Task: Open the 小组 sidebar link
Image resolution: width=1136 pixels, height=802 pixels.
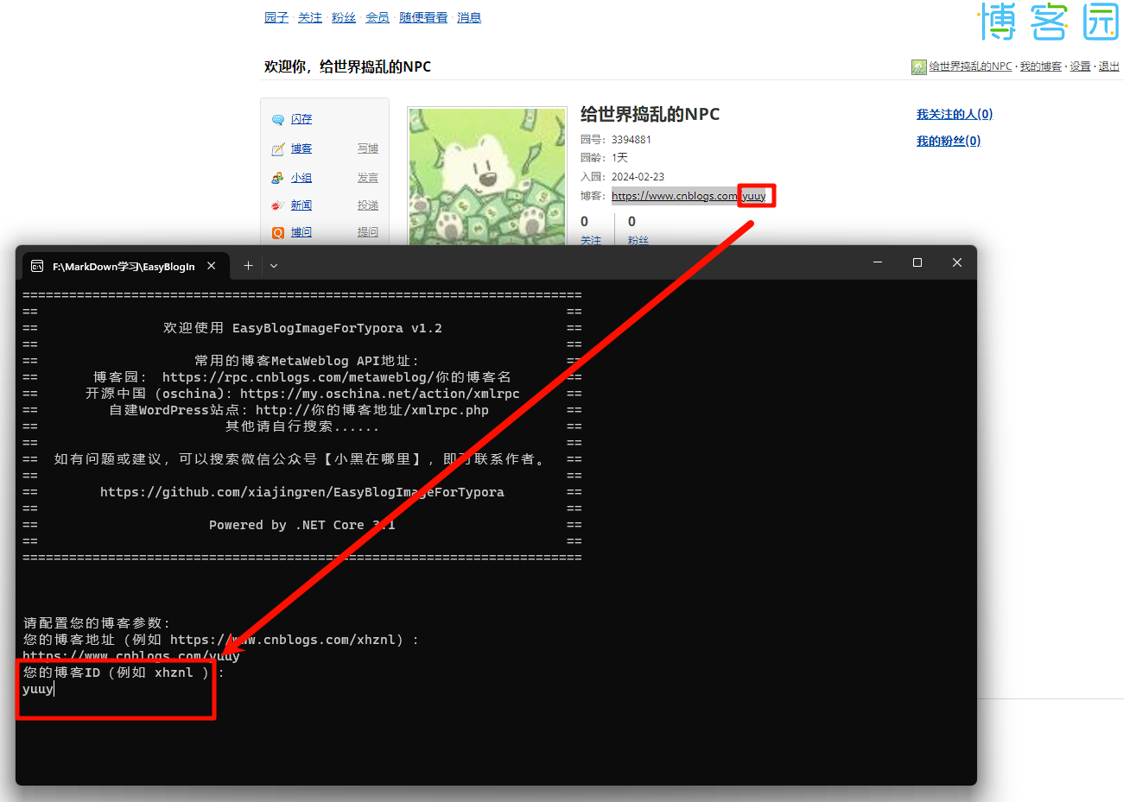Action: (x=301, y=178)
